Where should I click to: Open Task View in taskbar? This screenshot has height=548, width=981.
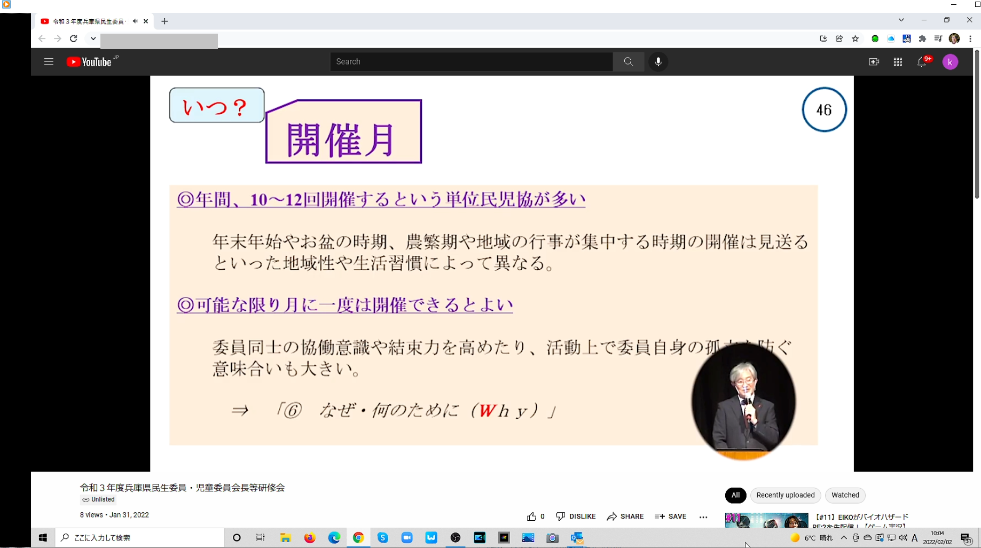[261, 538]
